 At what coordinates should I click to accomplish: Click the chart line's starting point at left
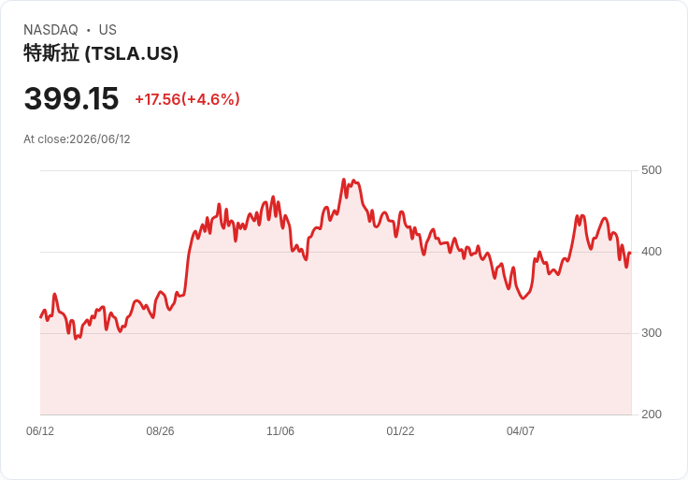[40, 317]
